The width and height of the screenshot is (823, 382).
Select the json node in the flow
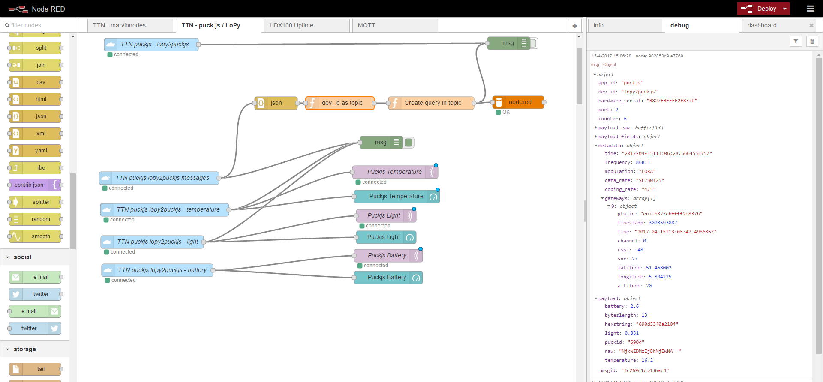coord(276,103)
